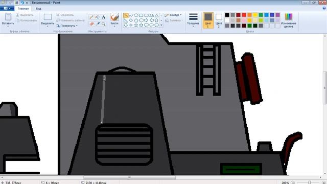Expand the Вставить paste dropdown arrow

pos(8,26)
